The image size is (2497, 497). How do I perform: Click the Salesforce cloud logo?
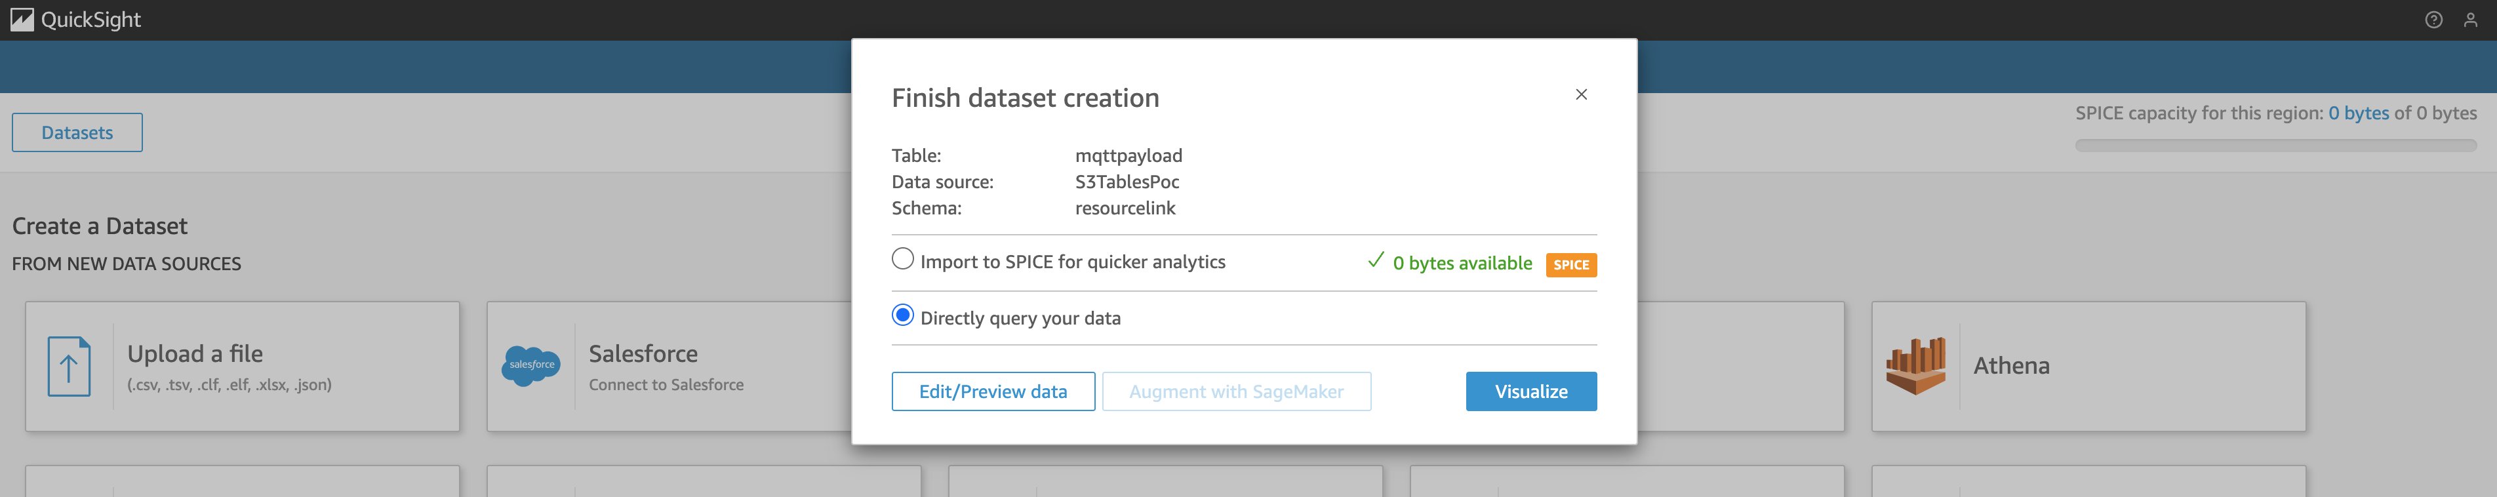pyautogui.click(x=531, y=365)
